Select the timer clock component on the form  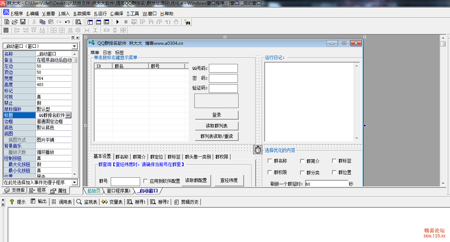258,150
